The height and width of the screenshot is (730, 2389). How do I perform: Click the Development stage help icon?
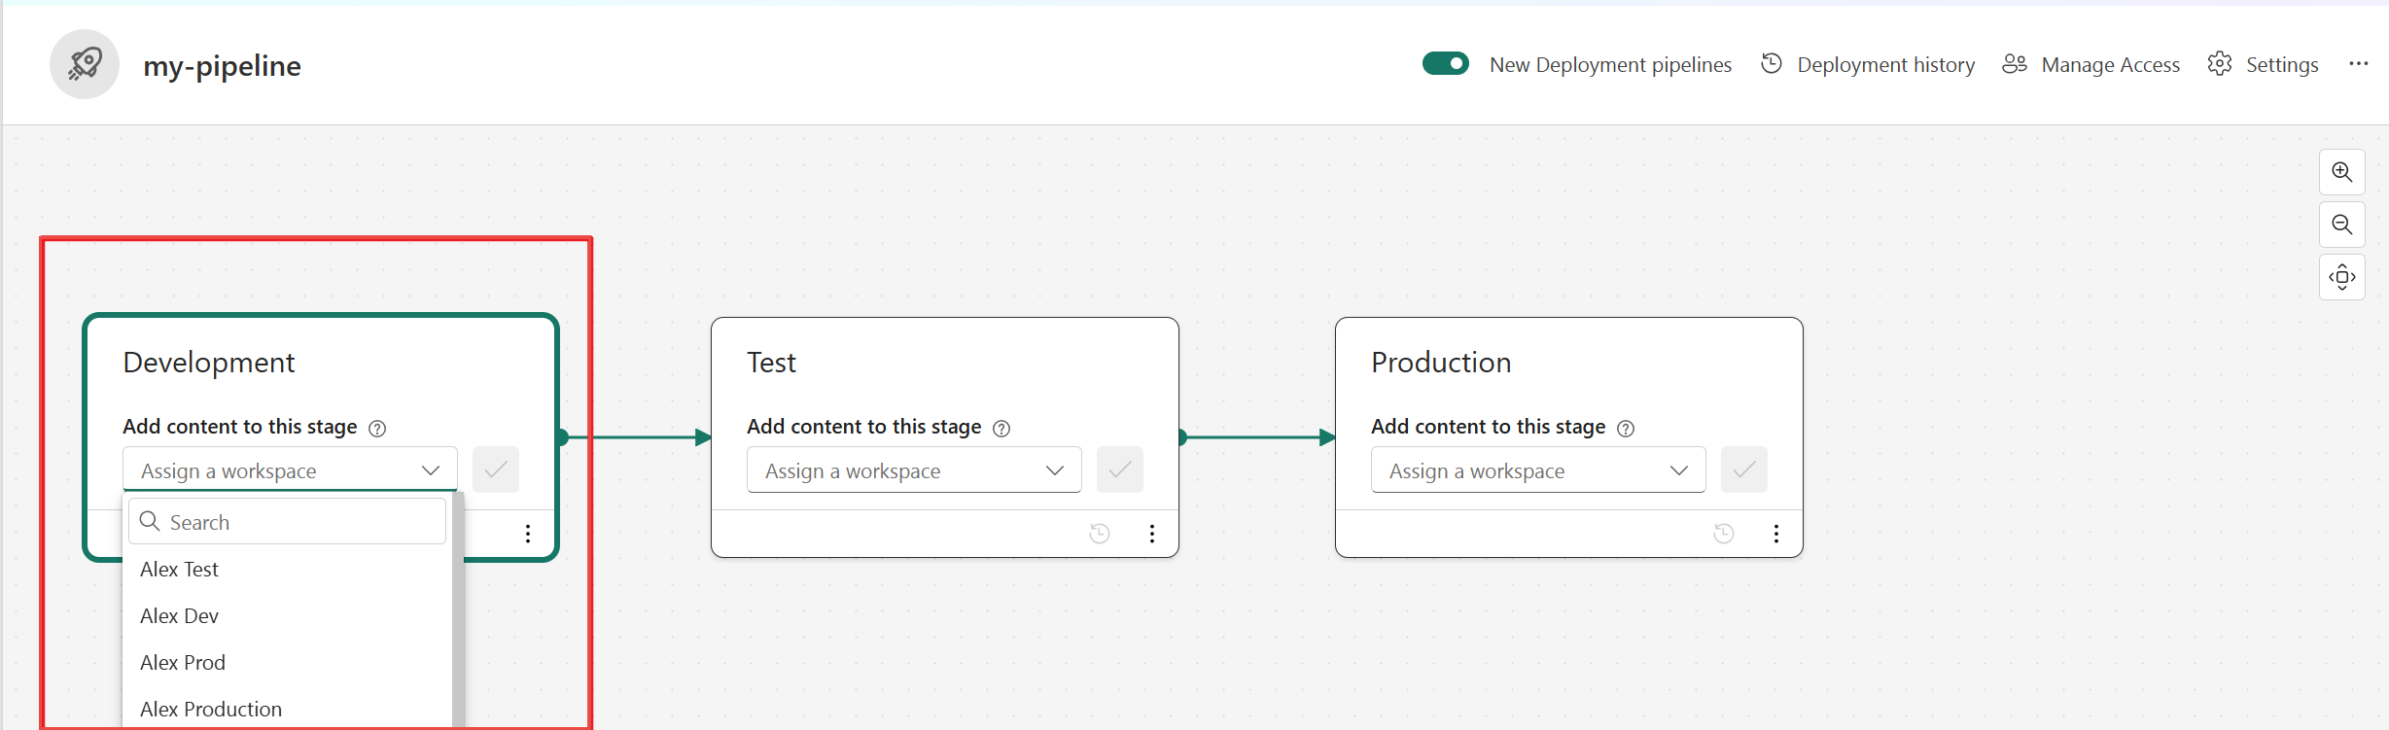377,429
